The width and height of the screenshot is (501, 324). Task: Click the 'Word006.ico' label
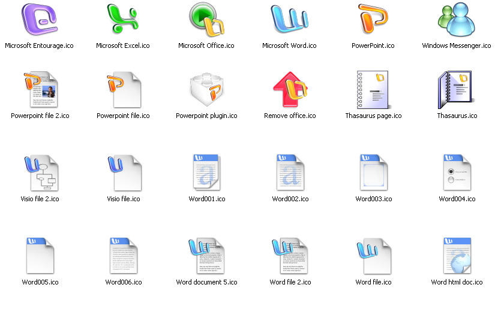[x=124, y=283]
